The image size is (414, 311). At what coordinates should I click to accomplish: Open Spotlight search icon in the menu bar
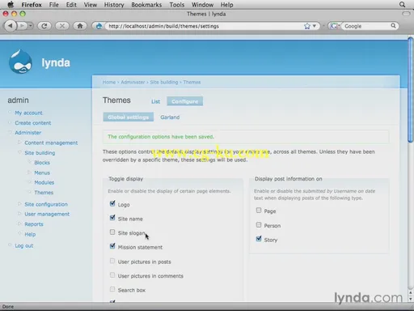[402, 4]
